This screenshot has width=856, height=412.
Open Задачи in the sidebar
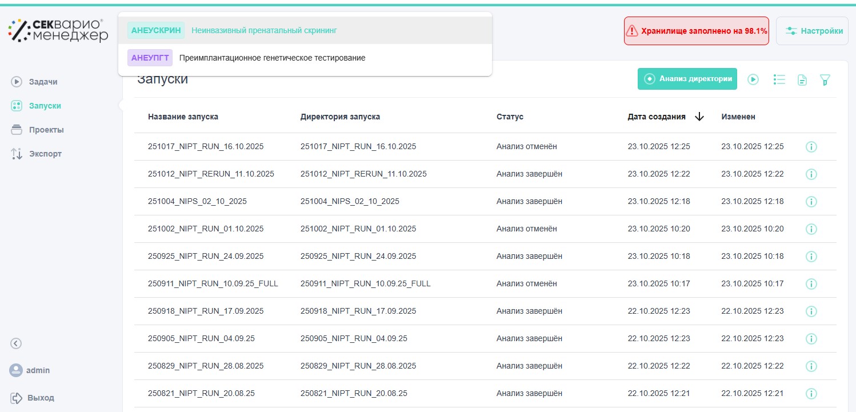click(43, 82)
